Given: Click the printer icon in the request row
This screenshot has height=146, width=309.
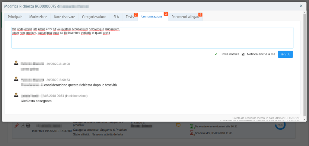Looking at the screenshot, I should click(x=28, y=126).
